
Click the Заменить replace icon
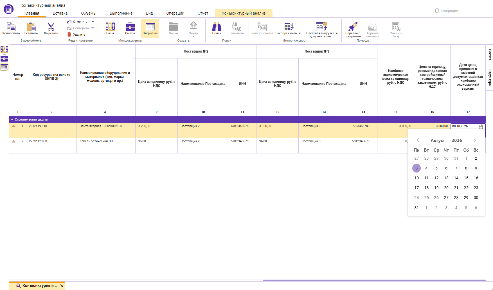[x=237, y=27]
